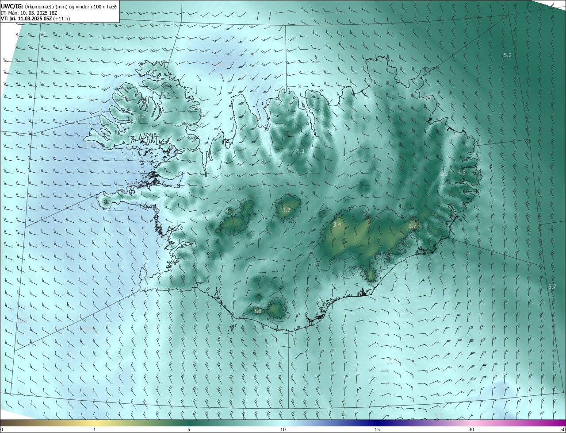Click the 'IT: Mán. 10. 03. 2025 18Z' line
Viewport: 566px width, 433px height.
[x=29, y=13]
